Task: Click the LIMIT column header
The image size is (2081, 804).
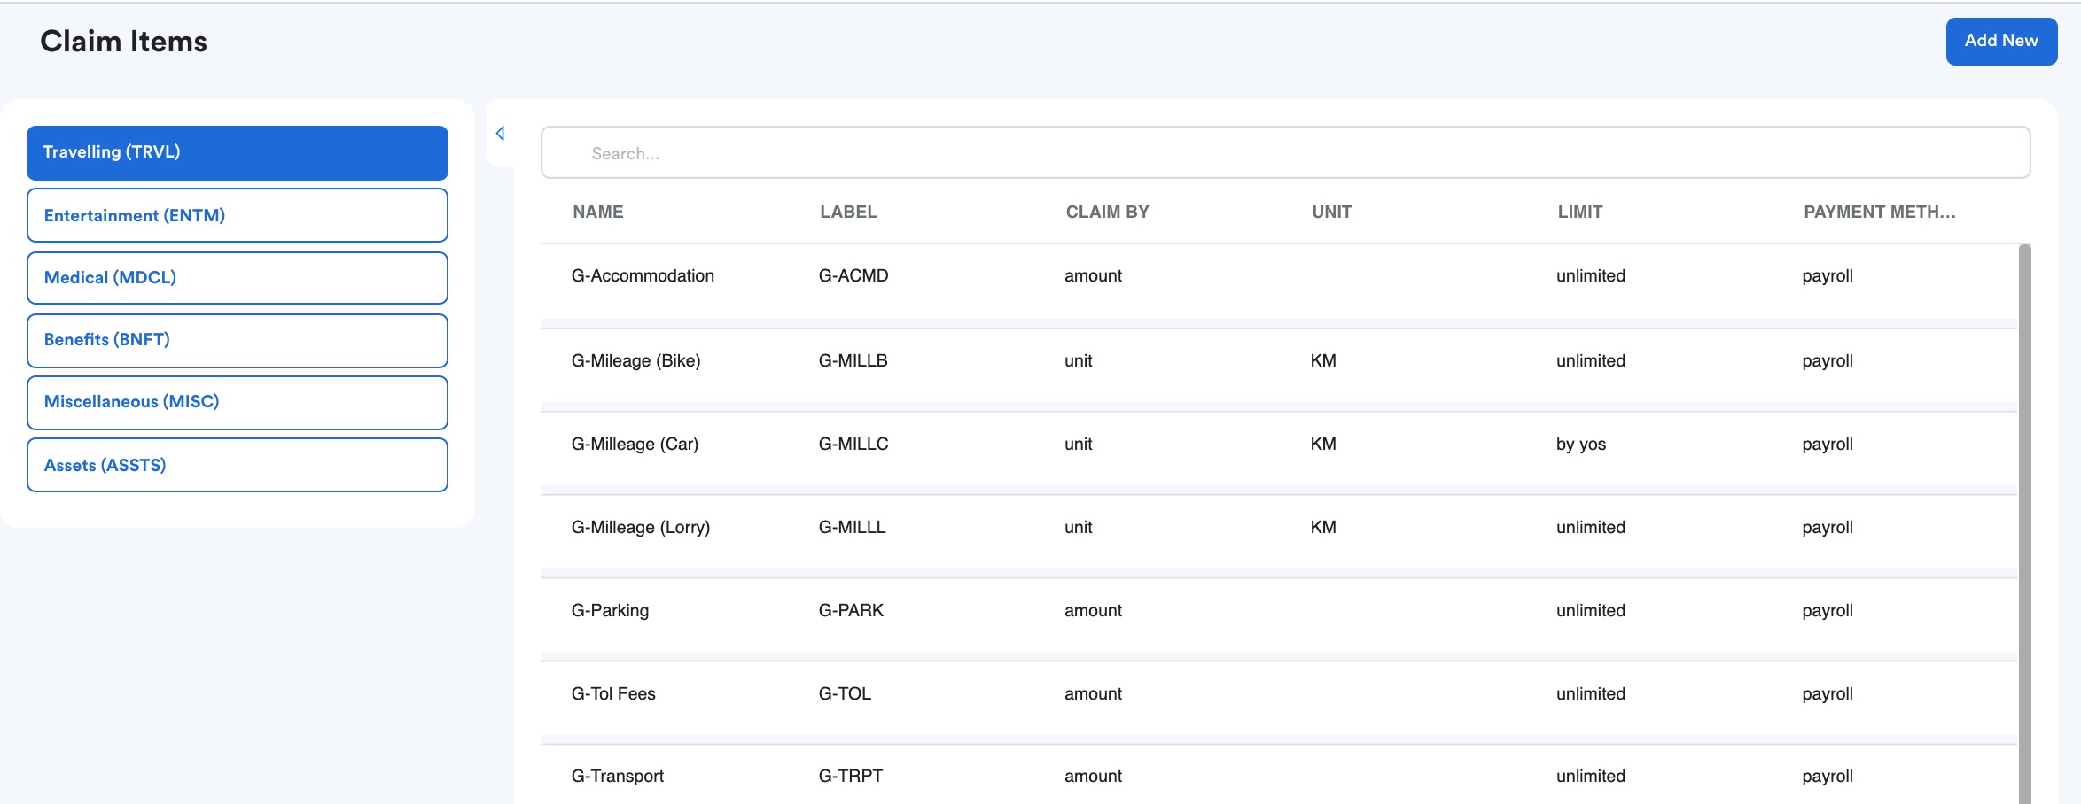Action: (1580, 213)
